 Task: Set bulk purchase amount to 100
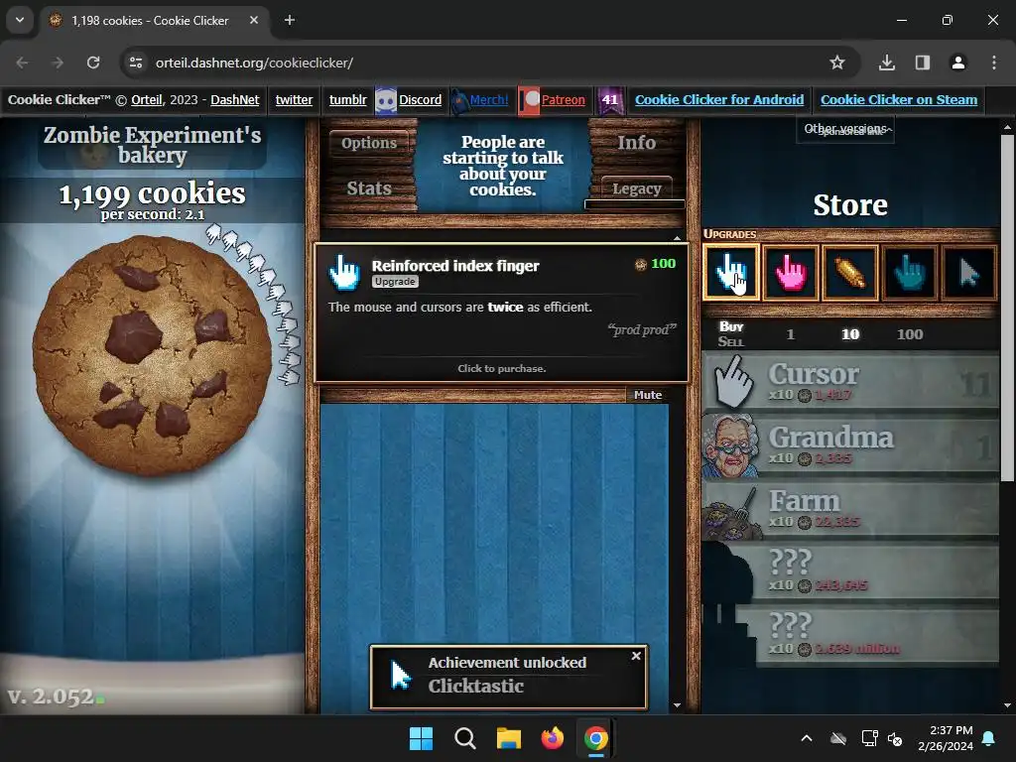[910, 334]
